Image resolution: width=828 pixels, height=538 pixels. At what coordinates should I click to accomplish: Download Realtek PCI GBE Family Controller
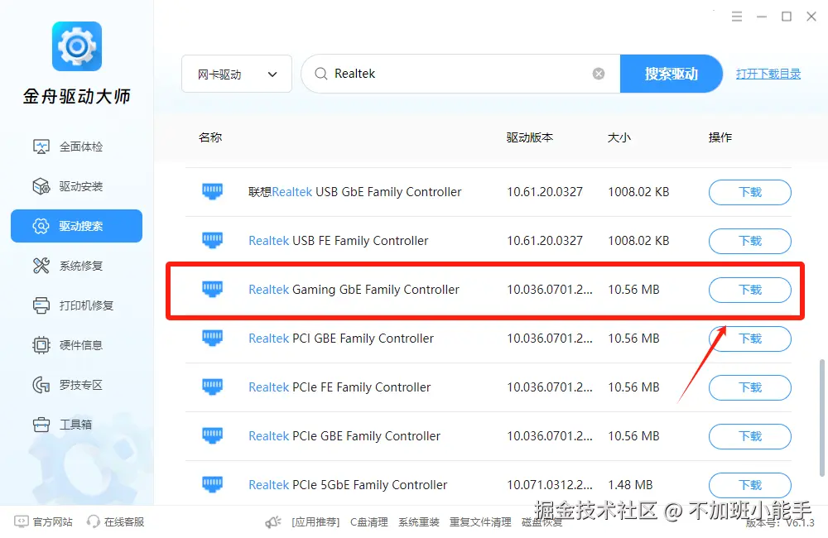[x=750, y=339]
